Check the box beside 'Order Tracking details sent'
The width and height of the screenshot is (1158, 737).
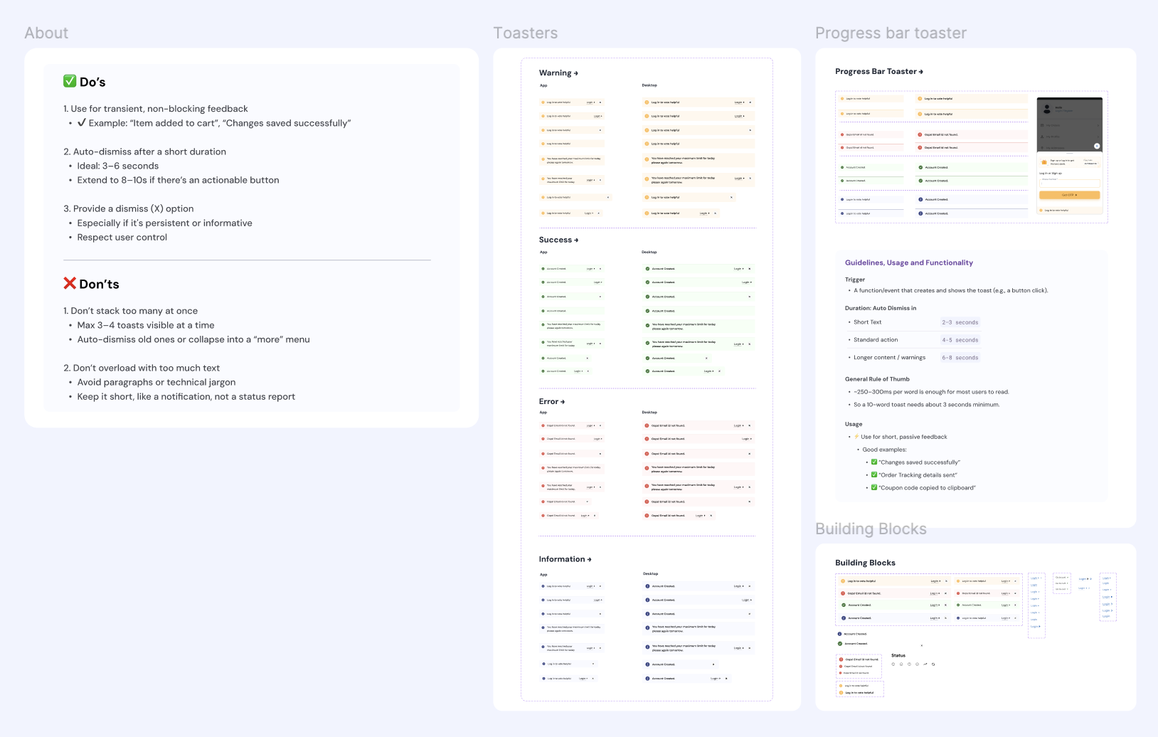pyautogui.click(x=874, y=474)
